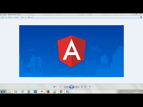Expand the Open dropdown arrow

coord(32,17)
